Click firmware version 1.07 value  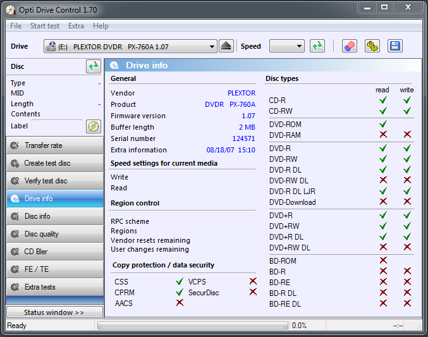point(248,116)
